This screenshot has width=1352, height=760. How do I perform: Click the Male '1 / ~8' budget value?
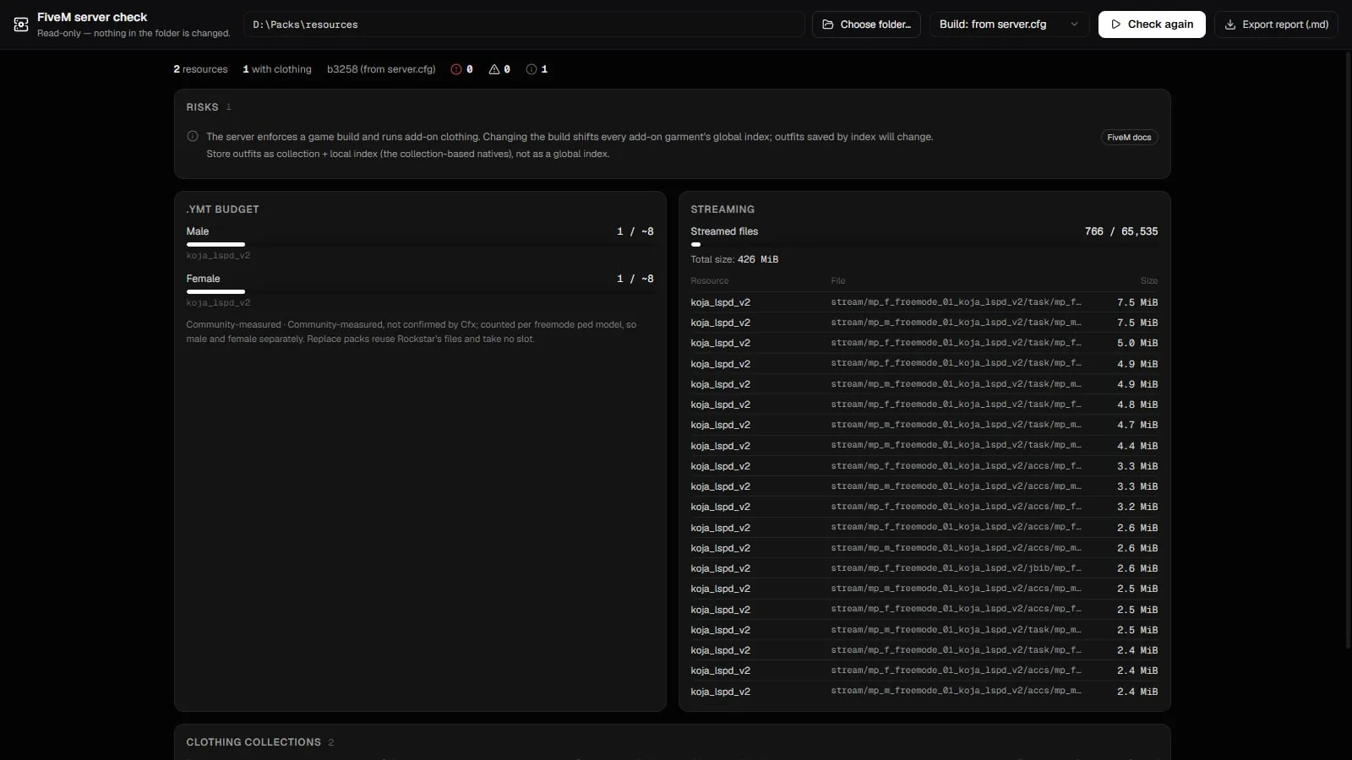(x=635, y=231)
